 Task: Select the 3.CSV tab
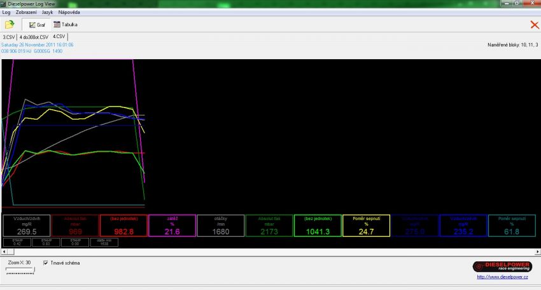point(8,38)
